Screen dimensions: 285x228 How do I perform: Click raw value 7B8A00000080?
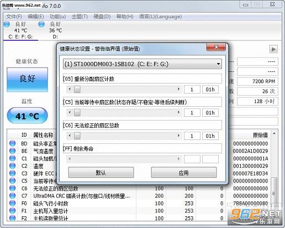point(250,203)
